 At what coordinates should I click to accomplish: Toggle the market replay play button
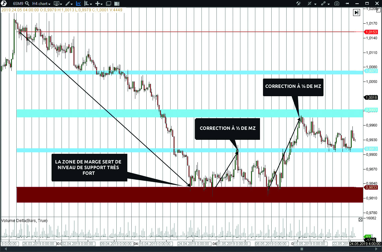click(356, 12)
